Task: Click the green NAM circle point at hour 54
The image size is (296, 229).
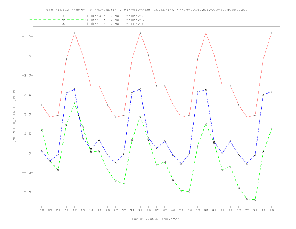Action: (189, 192)
